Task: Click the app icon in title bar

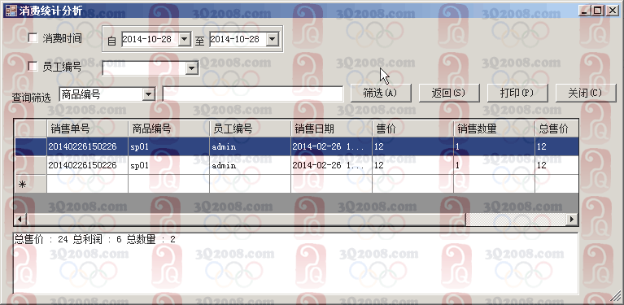Action: pos(11,11)
